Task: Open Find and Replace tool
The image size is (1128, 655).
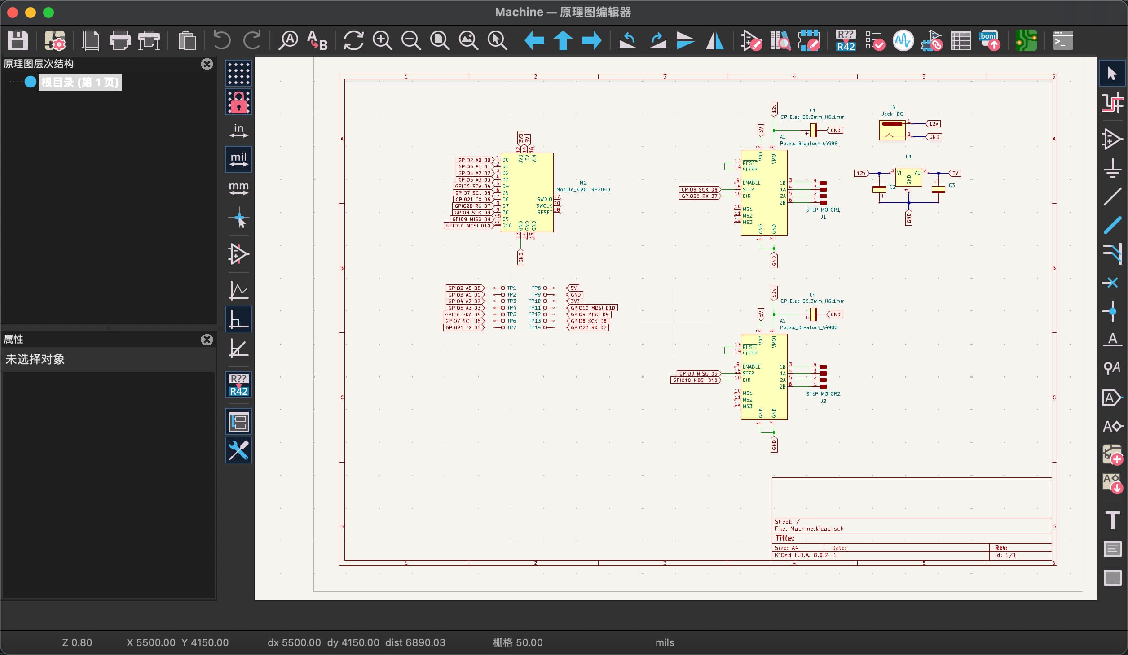Action: tap(317, 41)
